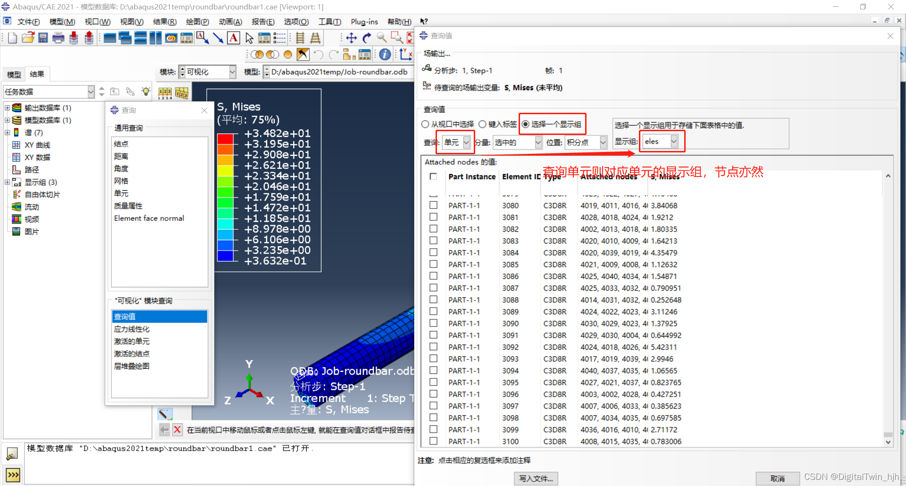Activate the Pan view icon
Screen dimensions: 906x486
352,38
